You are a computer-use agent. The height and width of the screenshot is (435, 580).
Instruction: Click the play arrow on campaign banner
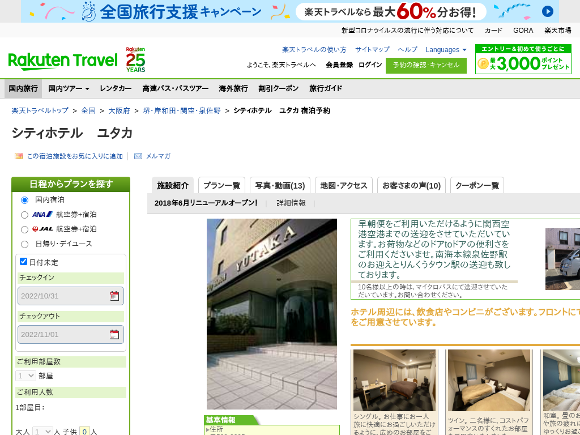coord(548,11)
